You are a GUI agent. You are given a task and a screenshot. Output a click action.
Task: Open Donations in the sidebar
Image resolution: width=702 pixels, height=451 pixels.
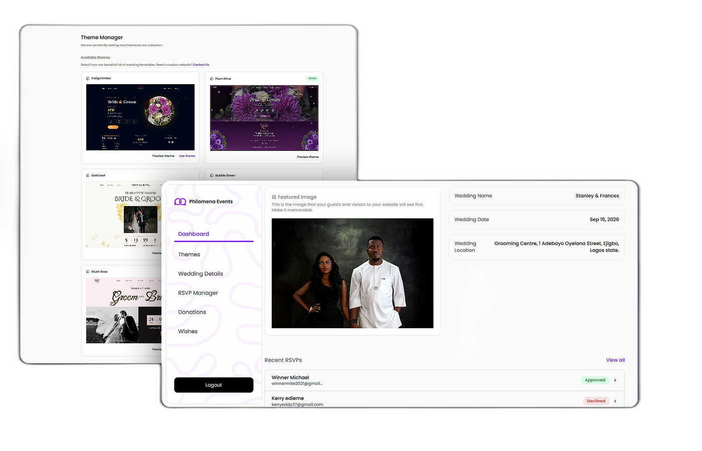point(192,312)
